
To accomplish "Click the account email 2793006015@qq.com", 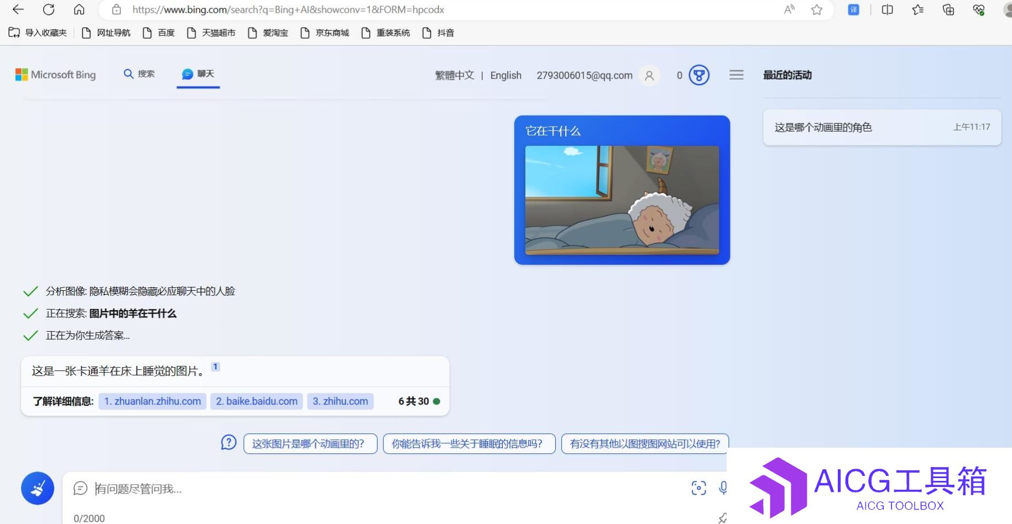I will coord(584,75).
